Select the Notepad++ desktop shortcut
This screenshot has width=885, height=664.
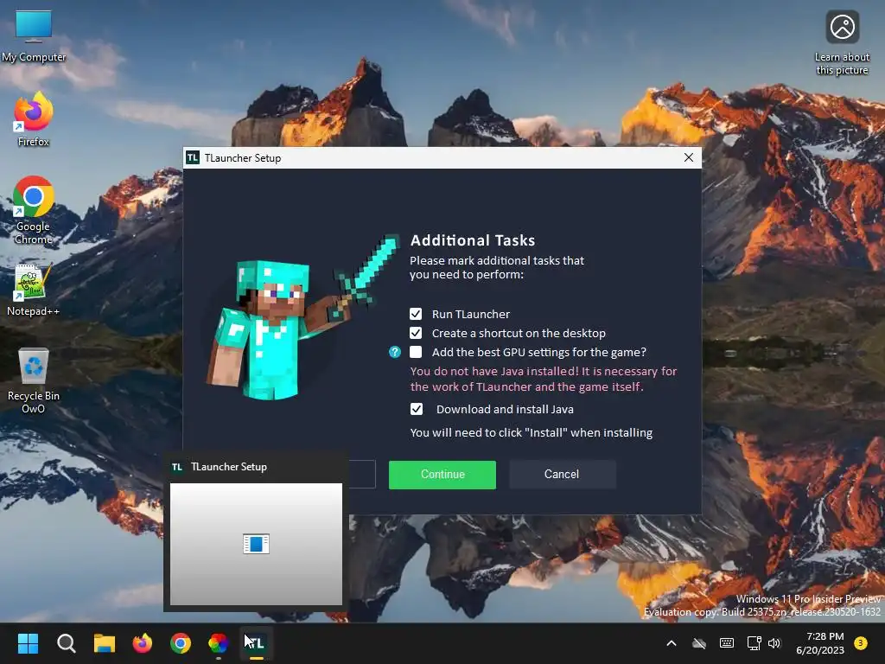pyautogui.click(x=34, y=290)
